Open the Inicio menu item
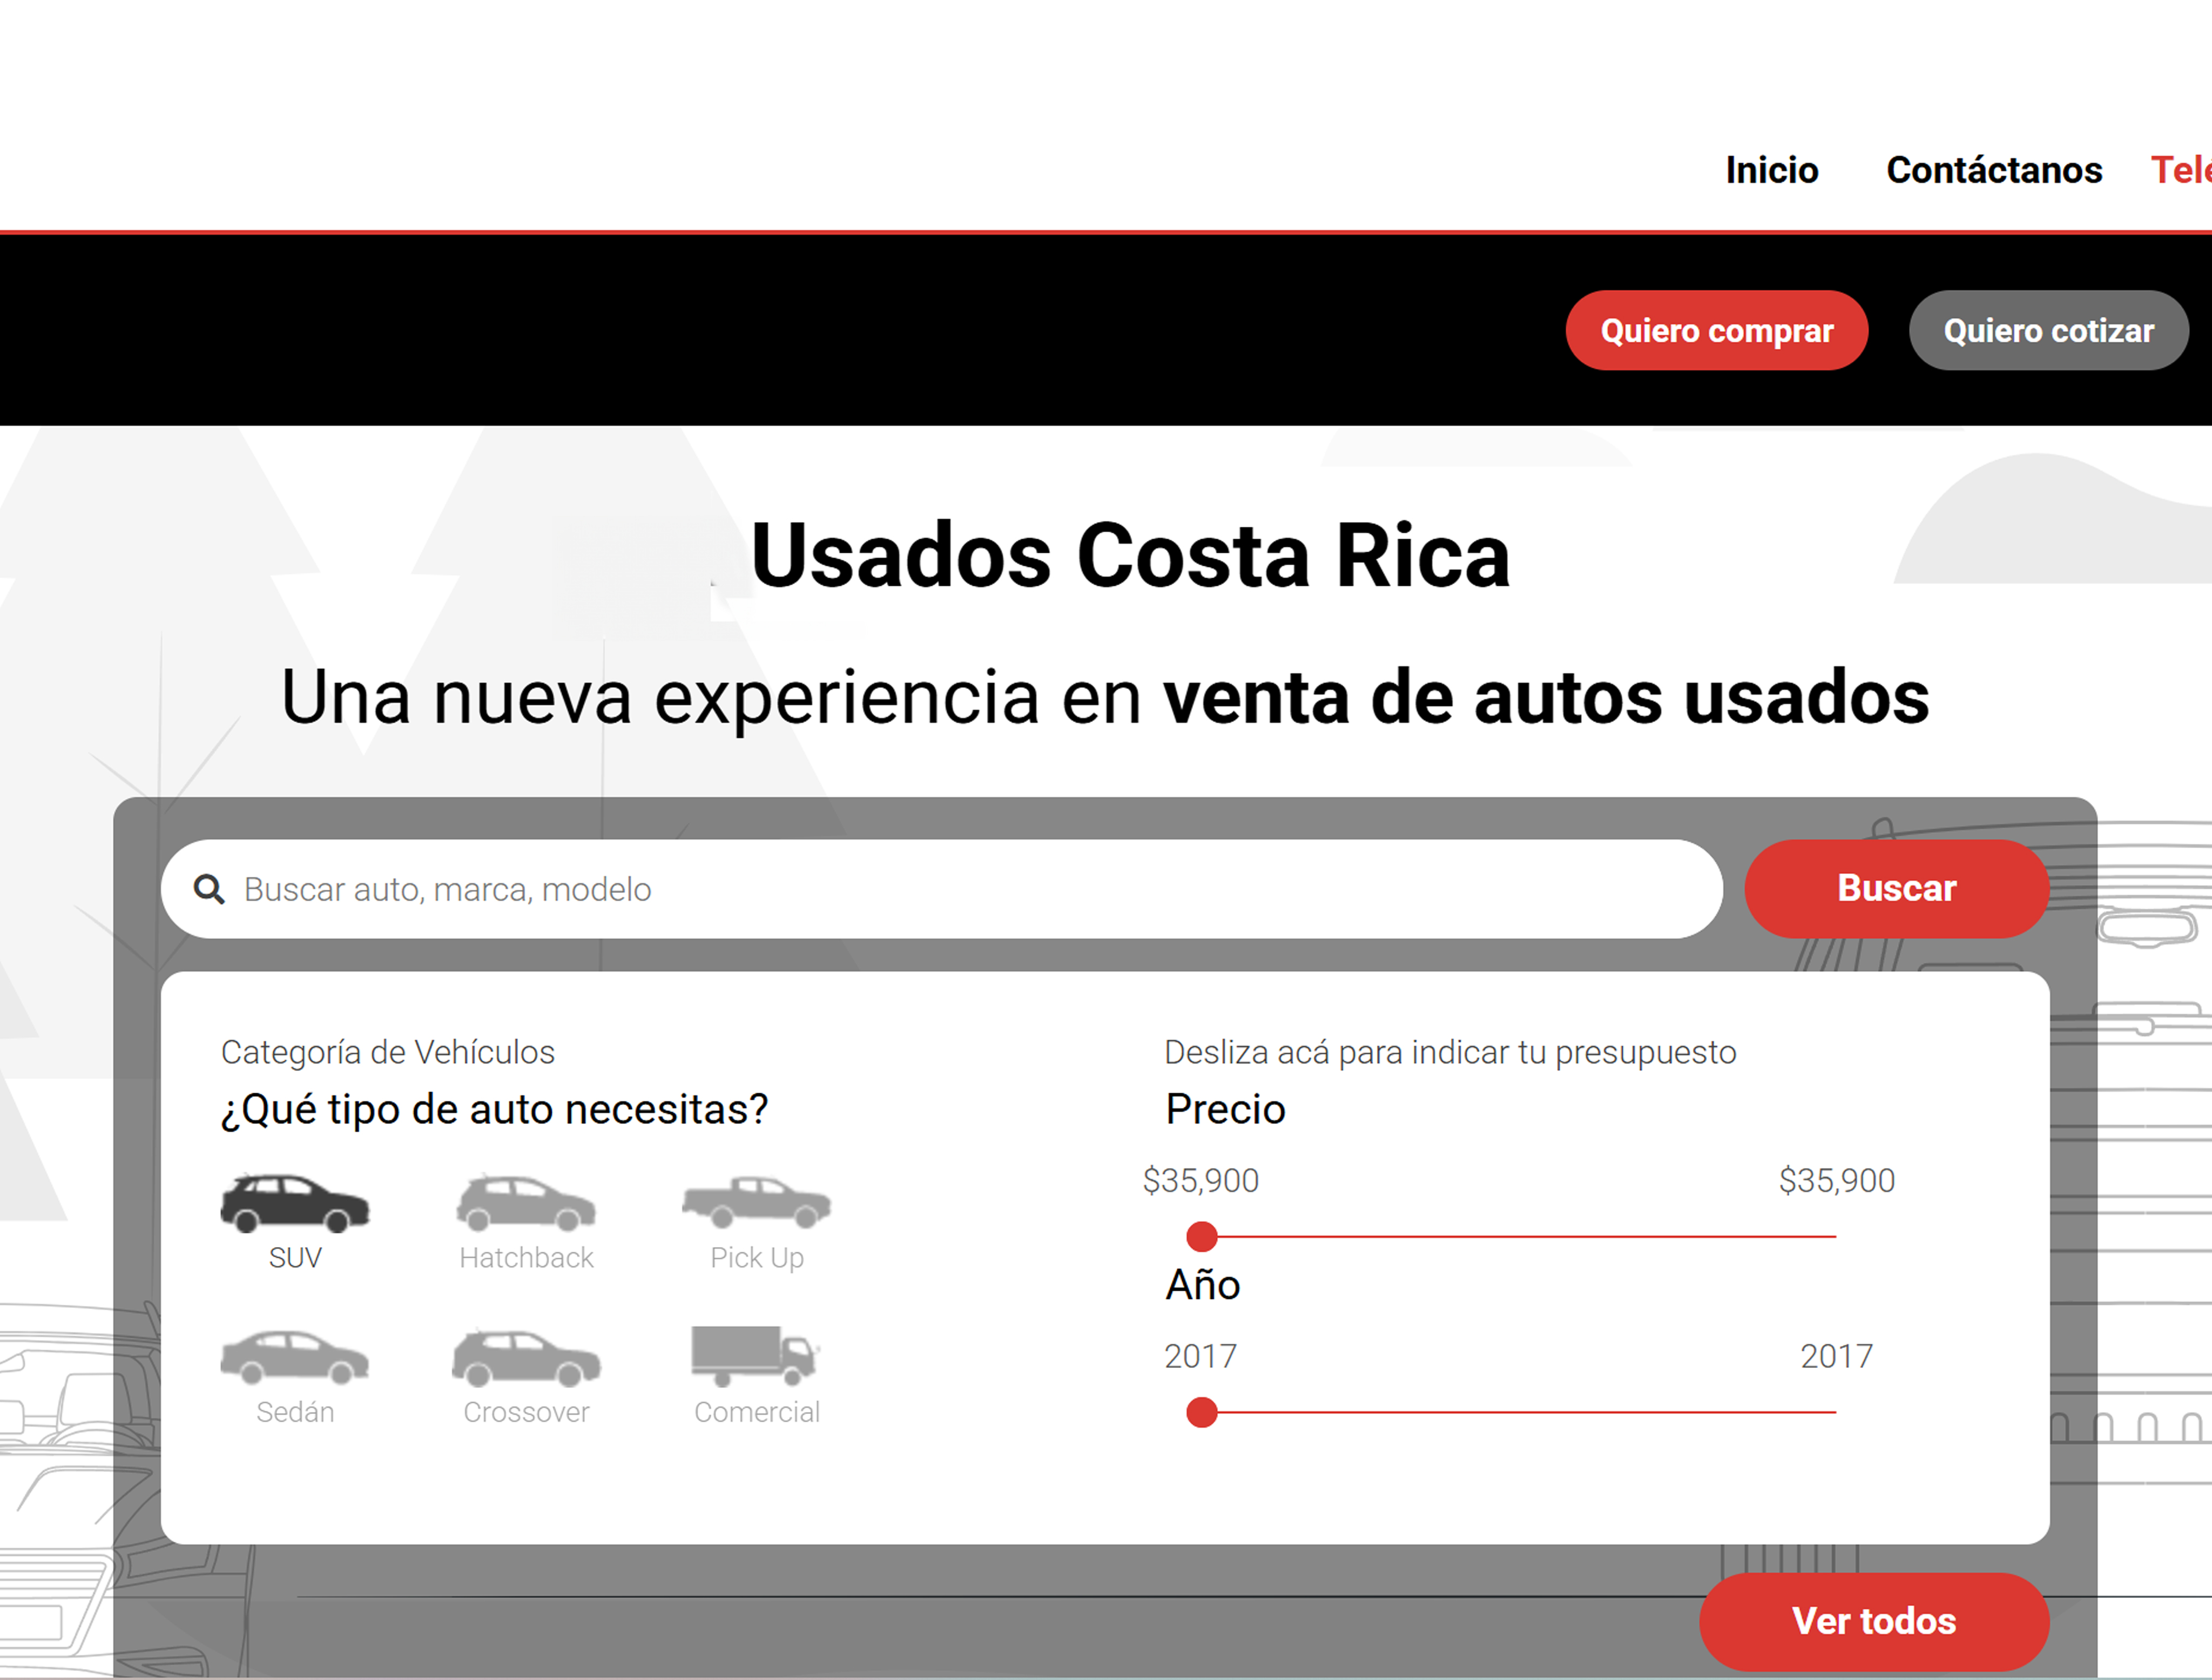2212x1680 pixels. pyautogui.click(x=1772, y=170)
